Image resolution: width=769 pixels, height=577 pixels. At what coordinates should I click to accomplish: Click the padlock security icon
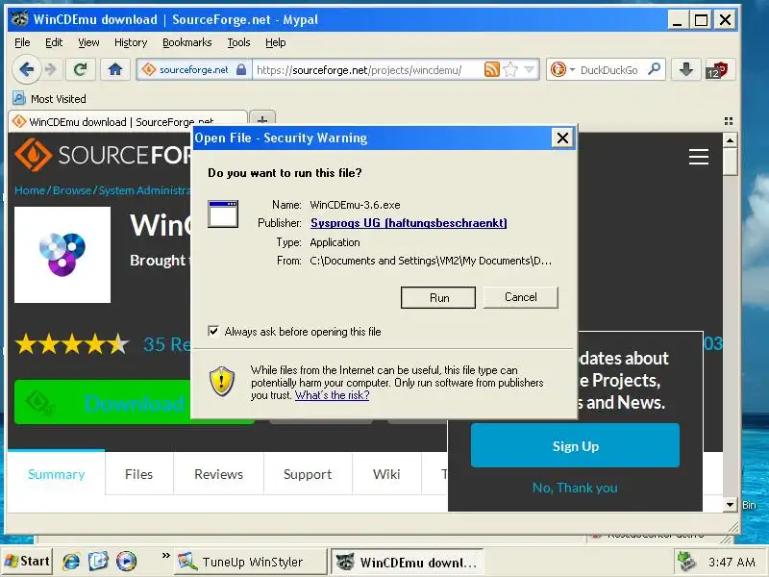point(241,69)
